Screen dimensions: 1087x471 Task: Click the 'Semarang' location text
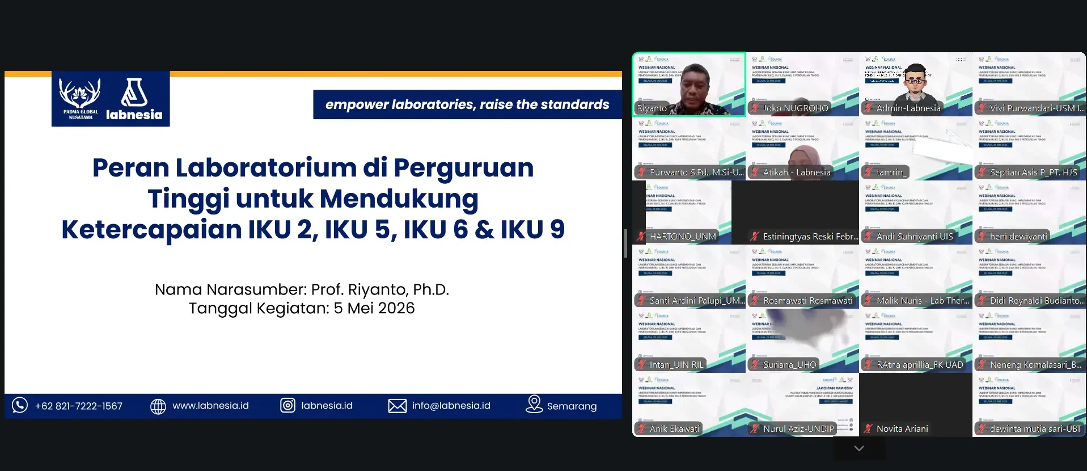pyautogui.click(x=572, y=406)
